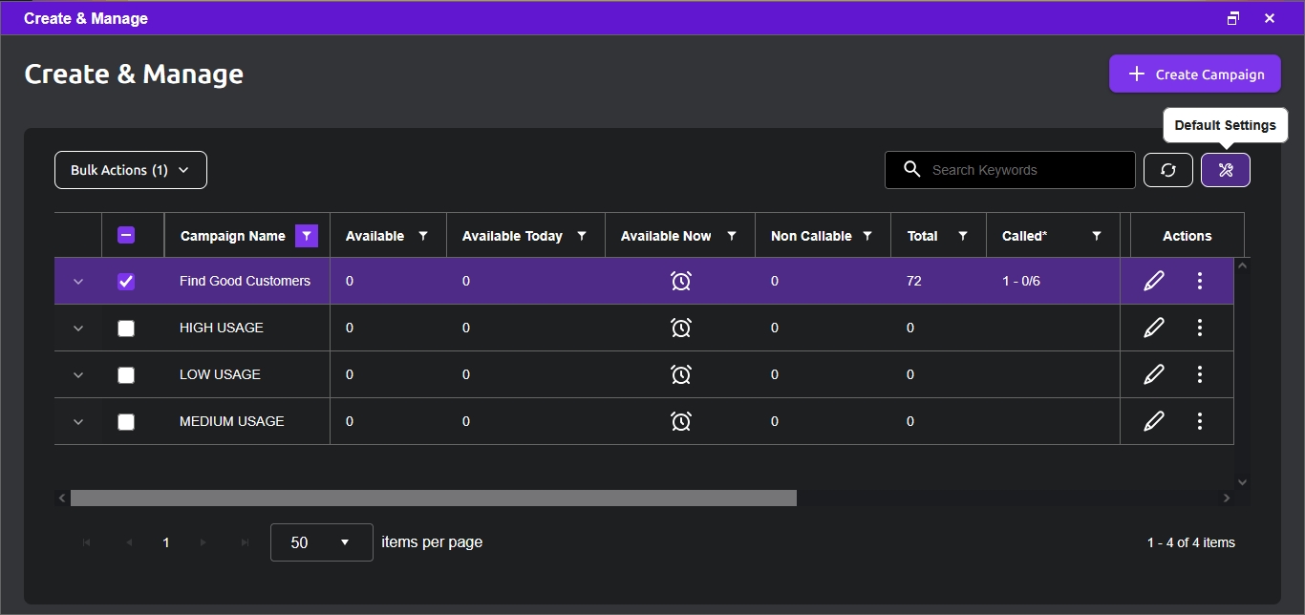1305x615 pixels.
Task: Expand the LOW USAGE row
Action: (78, 375)
